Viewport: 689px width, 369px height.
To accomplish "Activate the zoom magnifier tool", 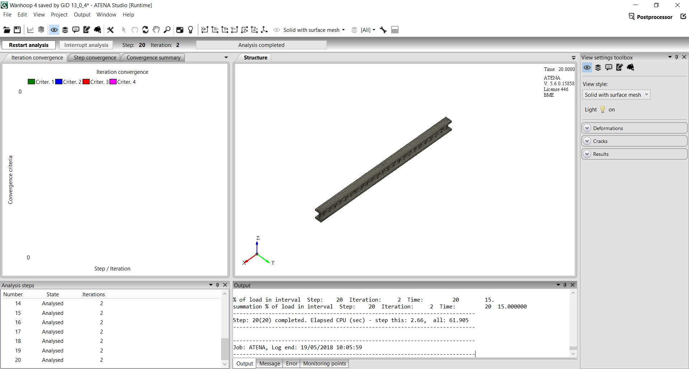I will [167, 30].
